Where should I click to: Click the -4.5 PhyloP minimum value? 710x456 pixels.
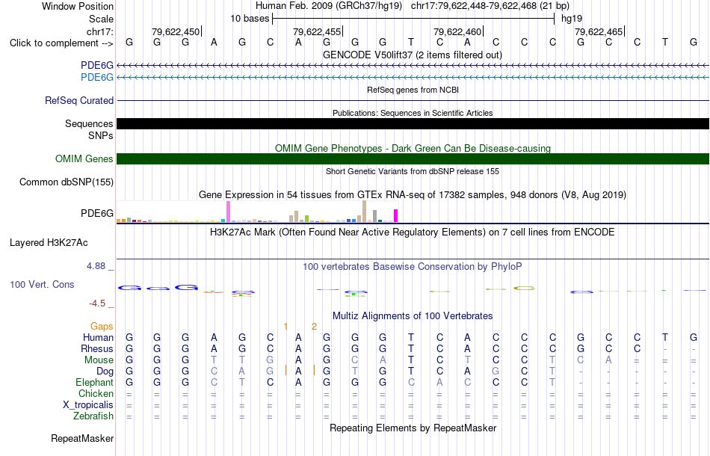97,304
